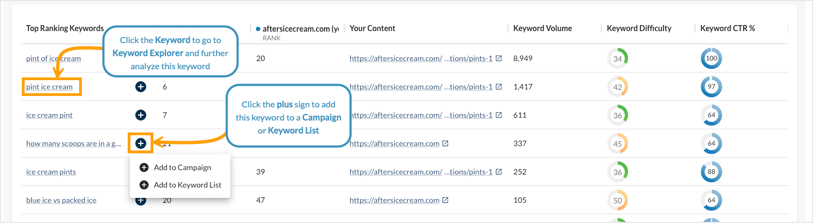Click plus icon beside pint ice cream

pyautogui.click(x=141, y=87)
